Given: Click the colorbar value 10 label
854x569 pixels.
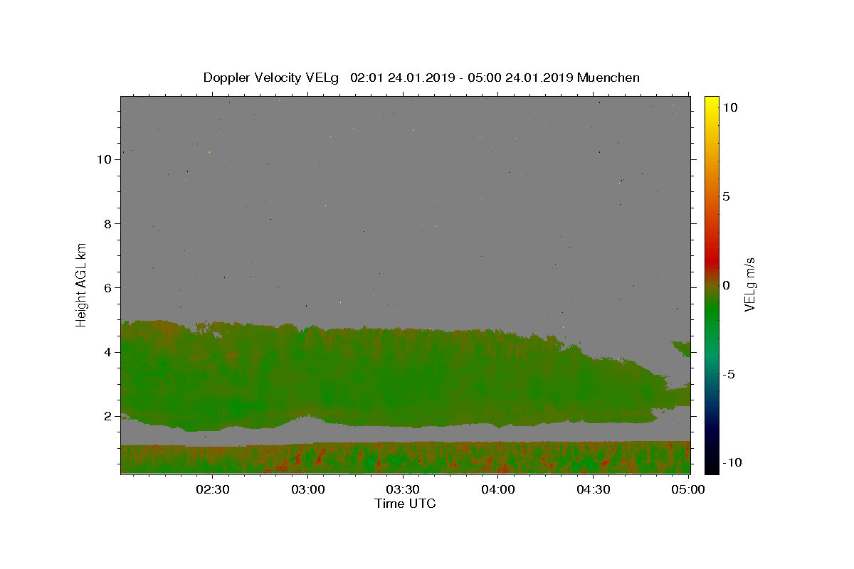Looking at the screenshot, I should tap(729, 107).
